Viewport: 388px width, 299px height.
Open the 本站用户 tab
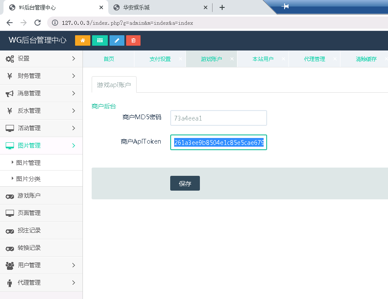tap(263, 58)
